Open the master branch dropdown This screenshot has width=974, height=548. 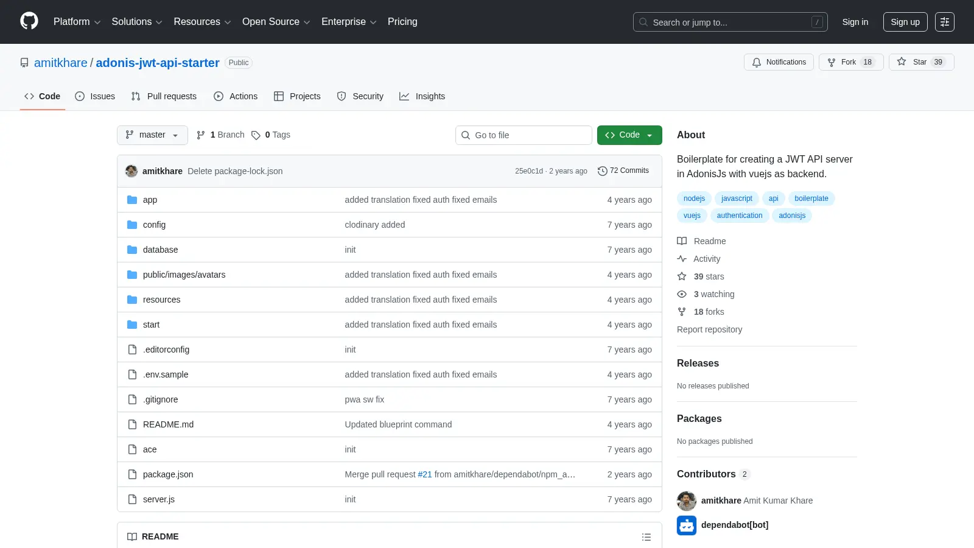152,135
